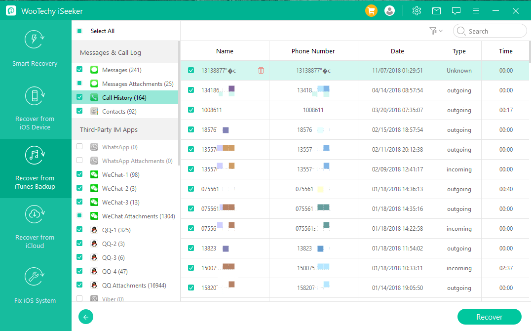531x331 pixels.
Task: Enable the WhatsApp (0) checkbox
Action: [79, 147]
